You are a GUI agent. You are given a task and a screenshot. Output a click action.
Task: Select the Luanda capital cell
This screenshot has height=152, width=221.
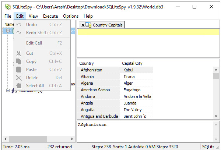(136, 103)
